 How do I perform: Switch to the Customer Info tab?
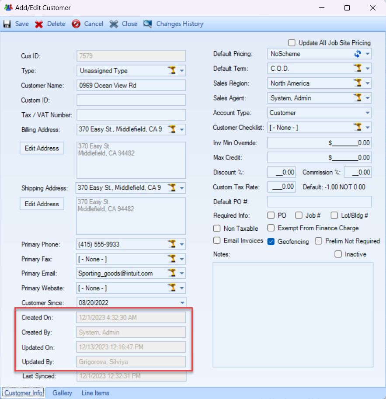pyautogui.click(x=23, y=393)
